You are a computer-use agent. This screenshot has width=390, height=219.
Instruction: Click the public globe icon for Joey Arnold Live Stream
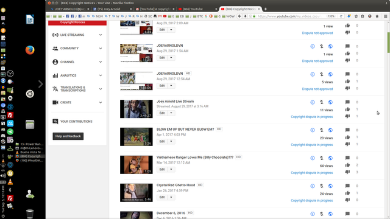[x=330, y=102]
